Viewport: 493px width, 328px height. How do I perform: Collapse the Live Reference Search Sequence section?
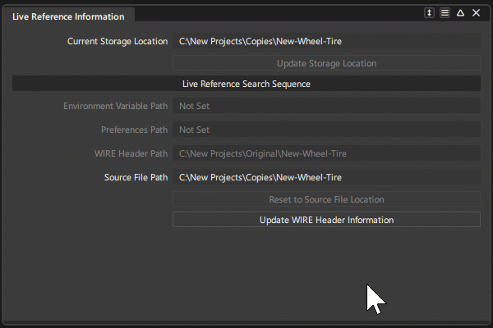click(246, 84)
